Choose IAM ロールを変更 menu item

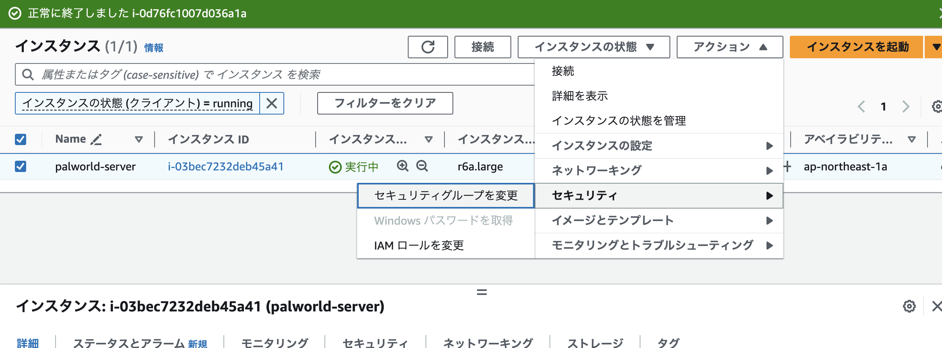tap(419, 245)
